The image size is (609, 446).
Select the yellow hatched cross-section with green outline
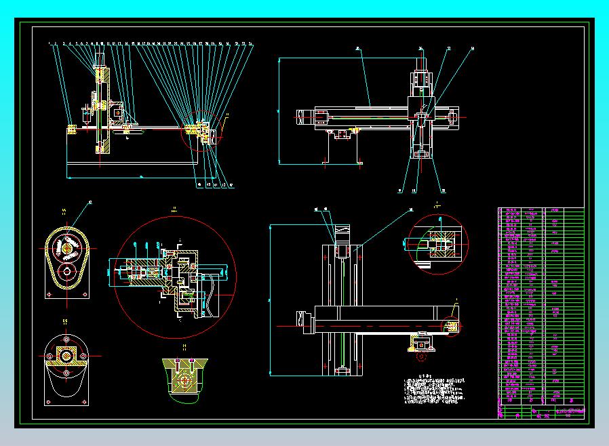point(185,380)
